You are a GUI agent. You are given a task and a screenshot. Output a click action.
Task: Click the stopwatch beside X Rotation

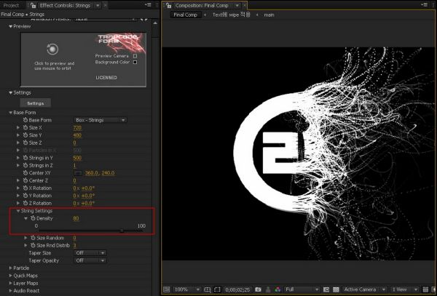pyautogui.click(x=25, y=188)
